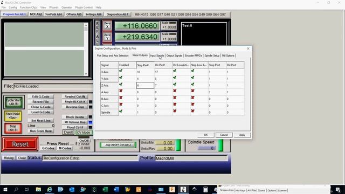Open File Explorer from taskbar

tap(38, 189)
